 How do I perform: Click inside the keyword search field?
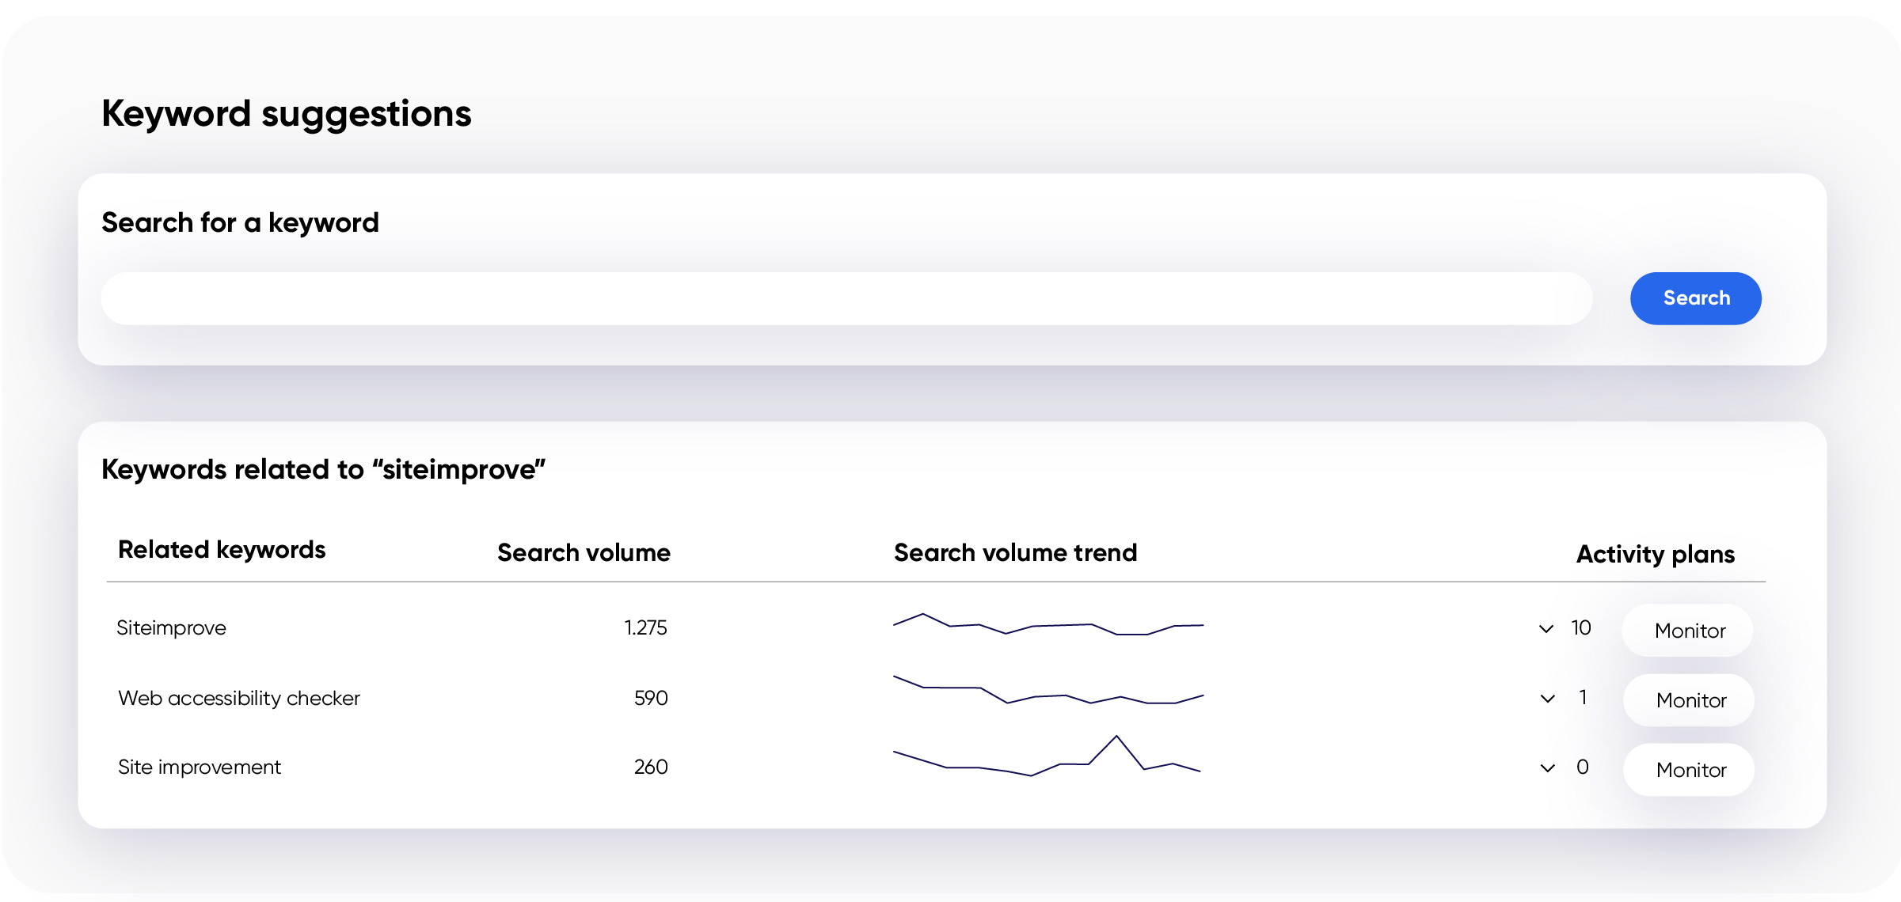point(792,298)
